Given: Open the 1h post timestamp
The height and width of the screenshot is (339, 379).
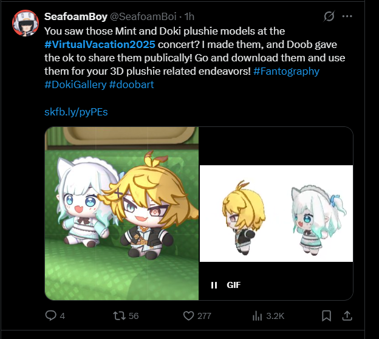Looking at the screenshot, I should click(x=189, y=16).
